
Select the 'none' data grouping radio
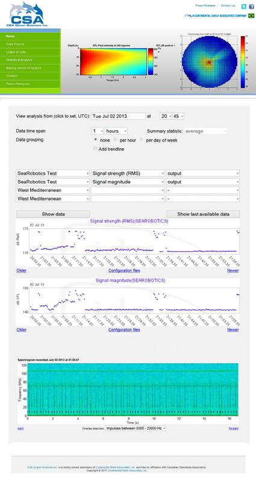96,140
